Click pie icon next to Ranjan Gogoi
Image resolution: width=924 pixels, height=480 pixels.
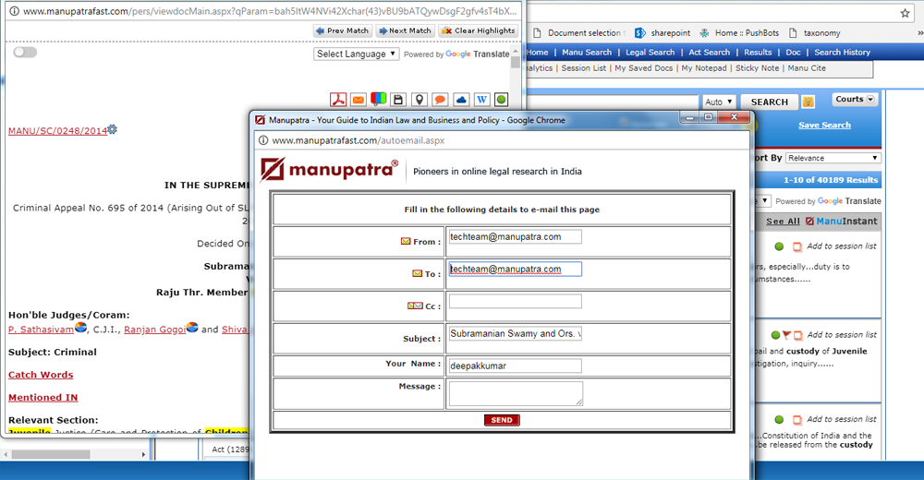pos(192,327)
